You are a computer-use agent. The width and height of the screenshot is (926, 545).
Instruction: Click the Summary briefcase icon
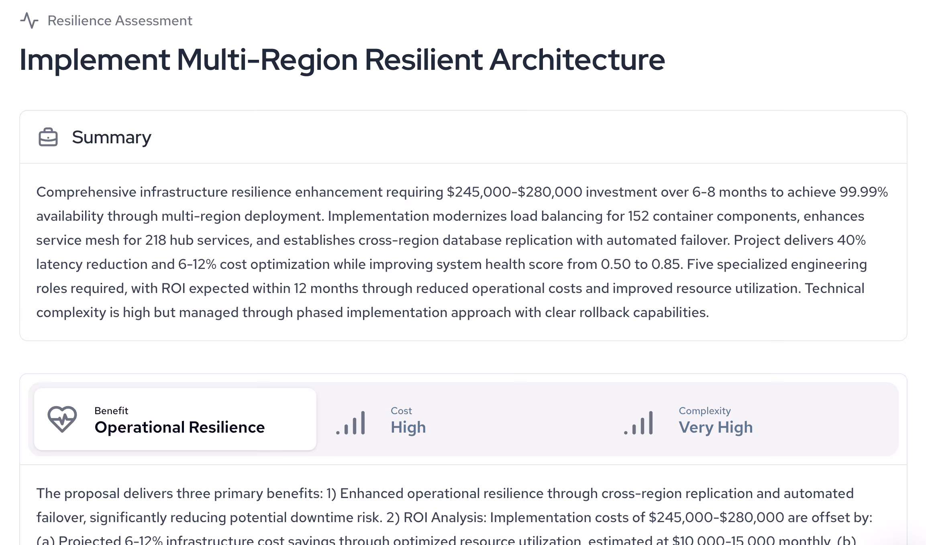(x=48, y=137)
